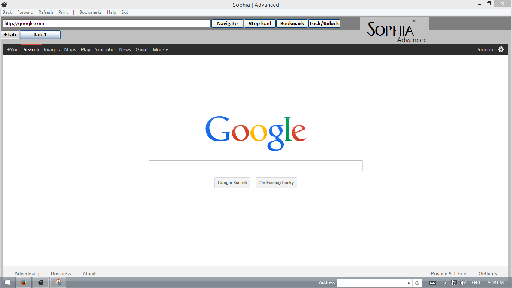512x288 pixels.
Task: Toggle the Lock/Unlock browser control
Action: (324, 23)
